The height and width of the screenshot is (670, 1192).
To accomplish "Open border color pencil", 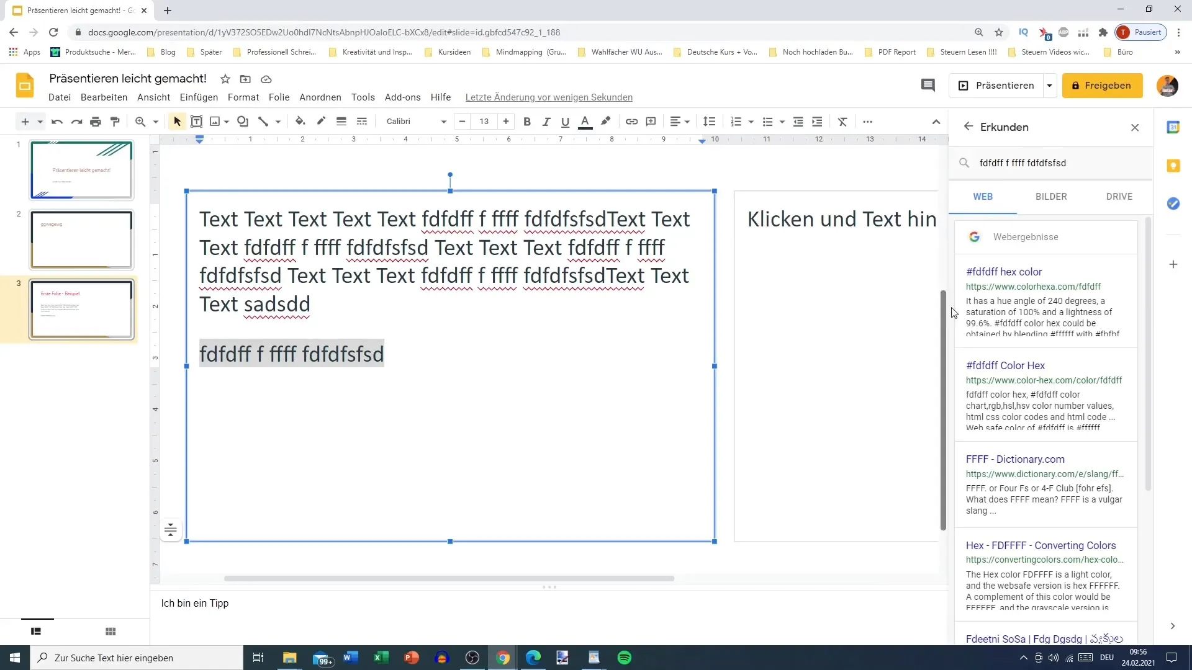I will [321, 122].
